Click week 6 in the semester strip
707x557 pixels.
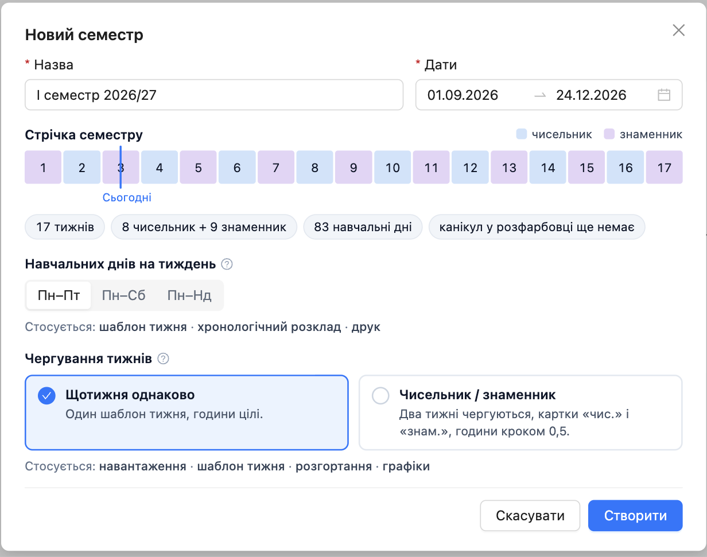tap(237, 168)
